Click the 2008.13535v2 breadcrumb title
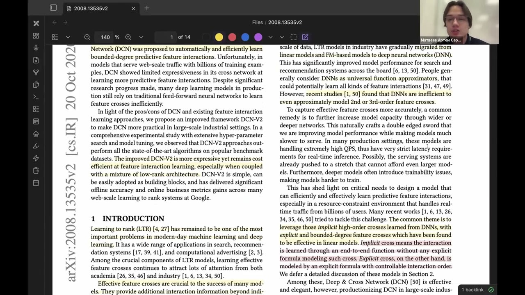Screen dimensions: 525x295 click(285, 23)
